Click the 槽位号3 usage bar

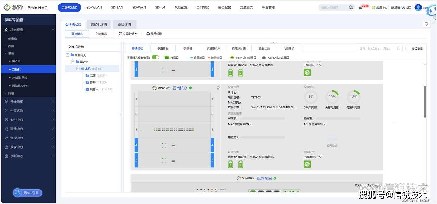pos(262,137)
